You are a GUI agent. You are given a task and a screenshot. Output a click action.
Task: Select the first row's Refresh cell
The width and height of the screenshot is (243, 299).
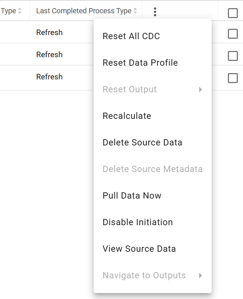point(49,32)
